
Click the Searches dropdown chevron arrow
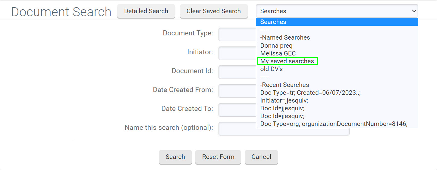tap(413, 11)
